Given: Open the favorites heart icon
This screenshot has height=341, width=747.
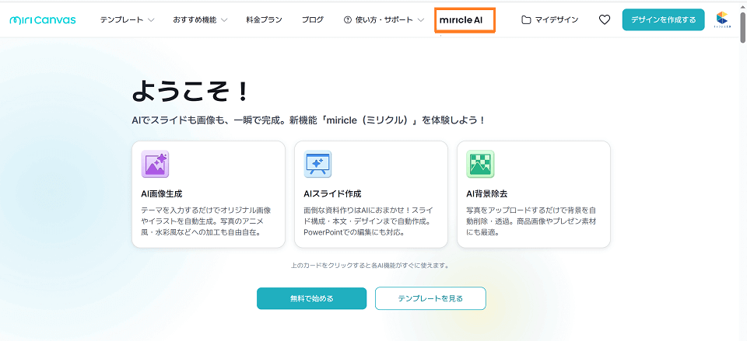Looking at the screenshot, I should tap(605, 20).
